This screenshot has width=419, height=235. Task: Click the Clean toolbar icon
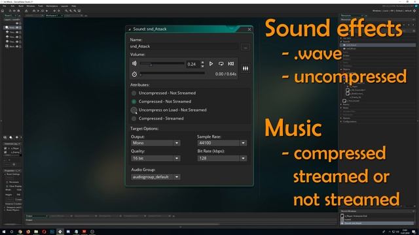(46, 11)
